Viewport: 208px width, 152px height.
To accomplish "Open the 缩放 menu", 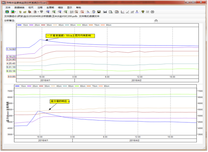I will tap(61, 7).
